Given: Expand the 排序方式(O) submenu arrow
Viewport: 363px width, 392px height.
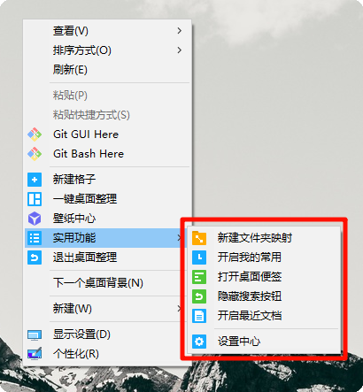Looking at the screenshot, I should click(179, 50).
